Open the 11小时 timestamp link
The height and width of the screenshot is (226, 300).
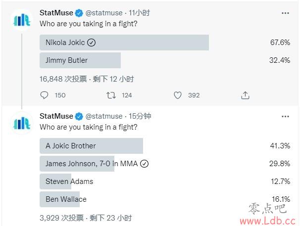(139, 13)
